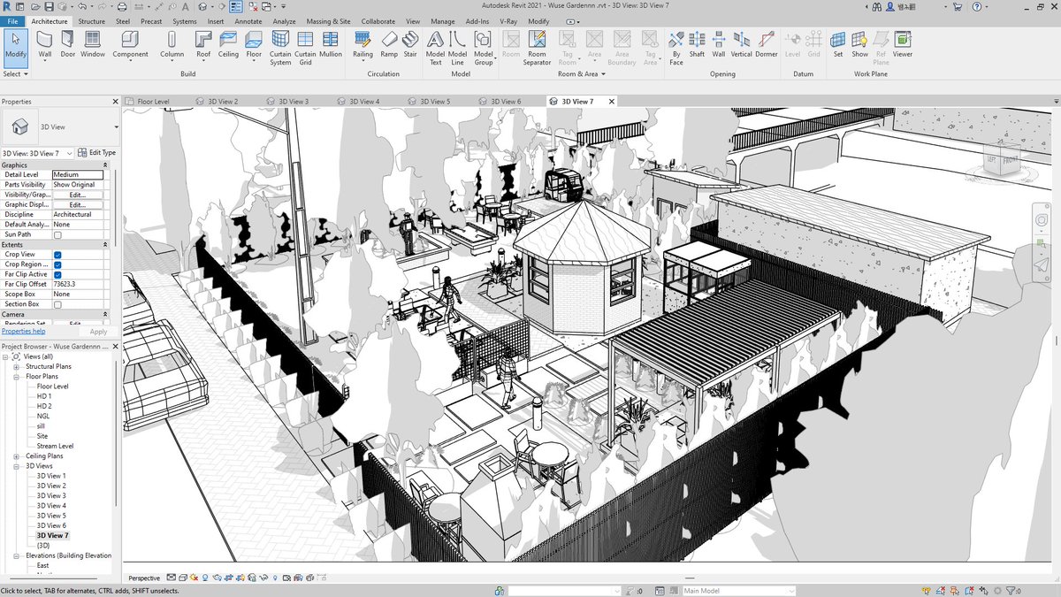Open the Properties help link
This screenshot has width=1061, height=597.
pyautogui.click(x=23, y=332)
